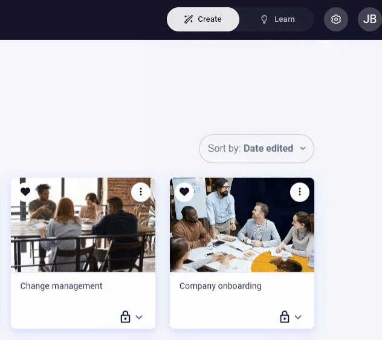This screenshot has width=382, height=340.
Task: Open the Company onboarding title link
Action: tap(220, 286)
